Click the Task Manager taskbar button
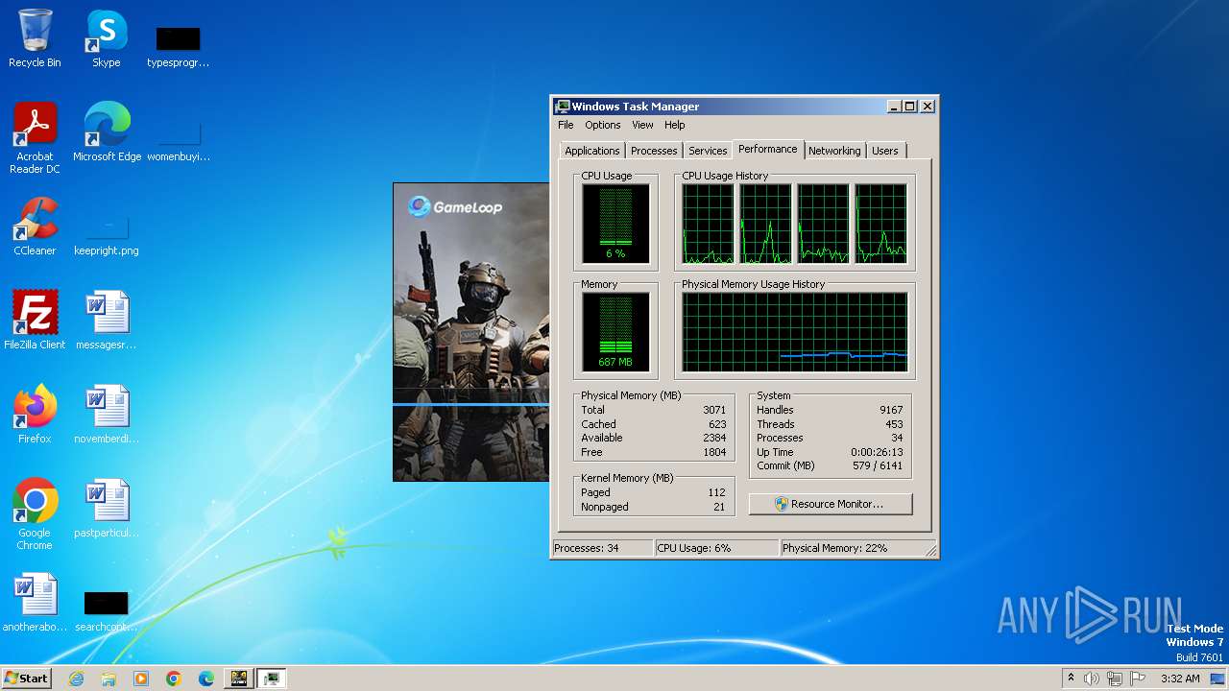This screenshot has height=691, width=1229. (x=272, y=679)
